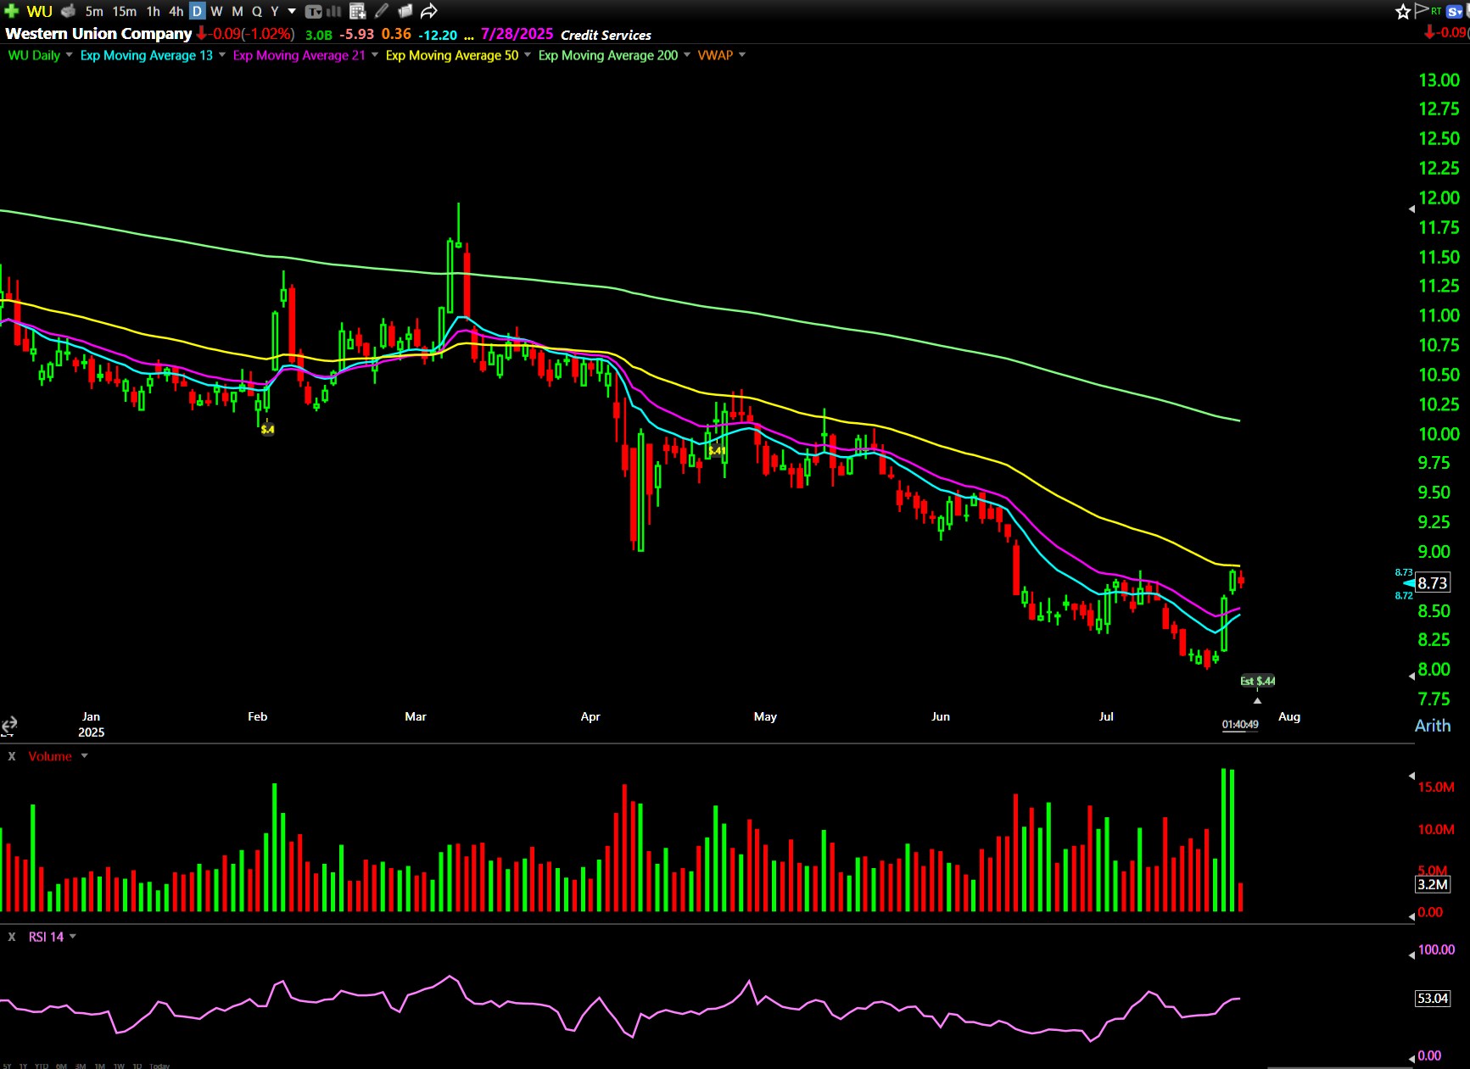The image size is (1470, 1069).
Task: Select the Today range button
Action: point(159,1066)
